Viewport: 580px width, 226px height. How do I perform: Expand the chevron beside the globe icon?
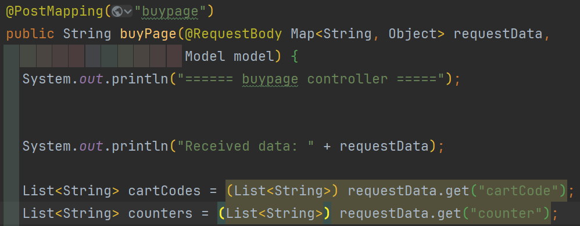(x=128, y=12)
